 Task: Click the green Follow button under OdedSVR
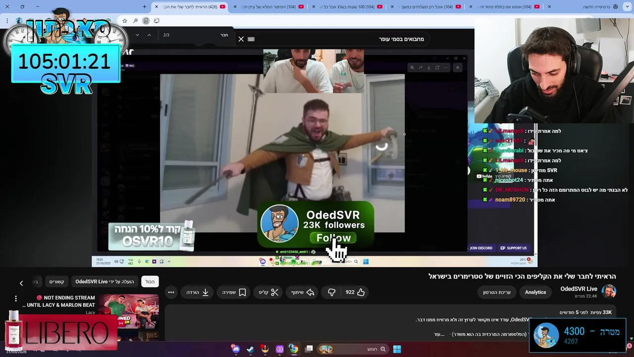click(333, 238)
